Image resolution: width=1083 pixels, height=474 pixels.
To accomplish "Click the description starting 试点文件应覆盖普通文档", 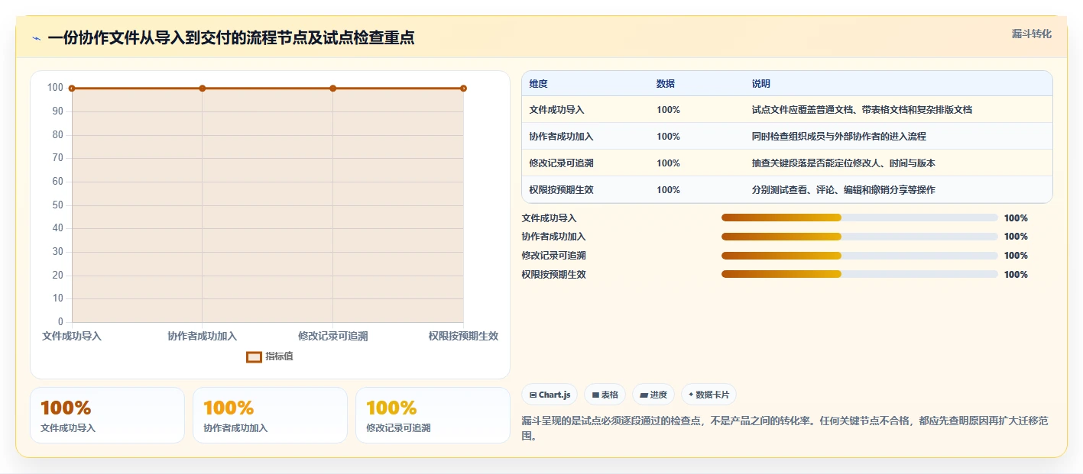I will (x=862, y=110).
